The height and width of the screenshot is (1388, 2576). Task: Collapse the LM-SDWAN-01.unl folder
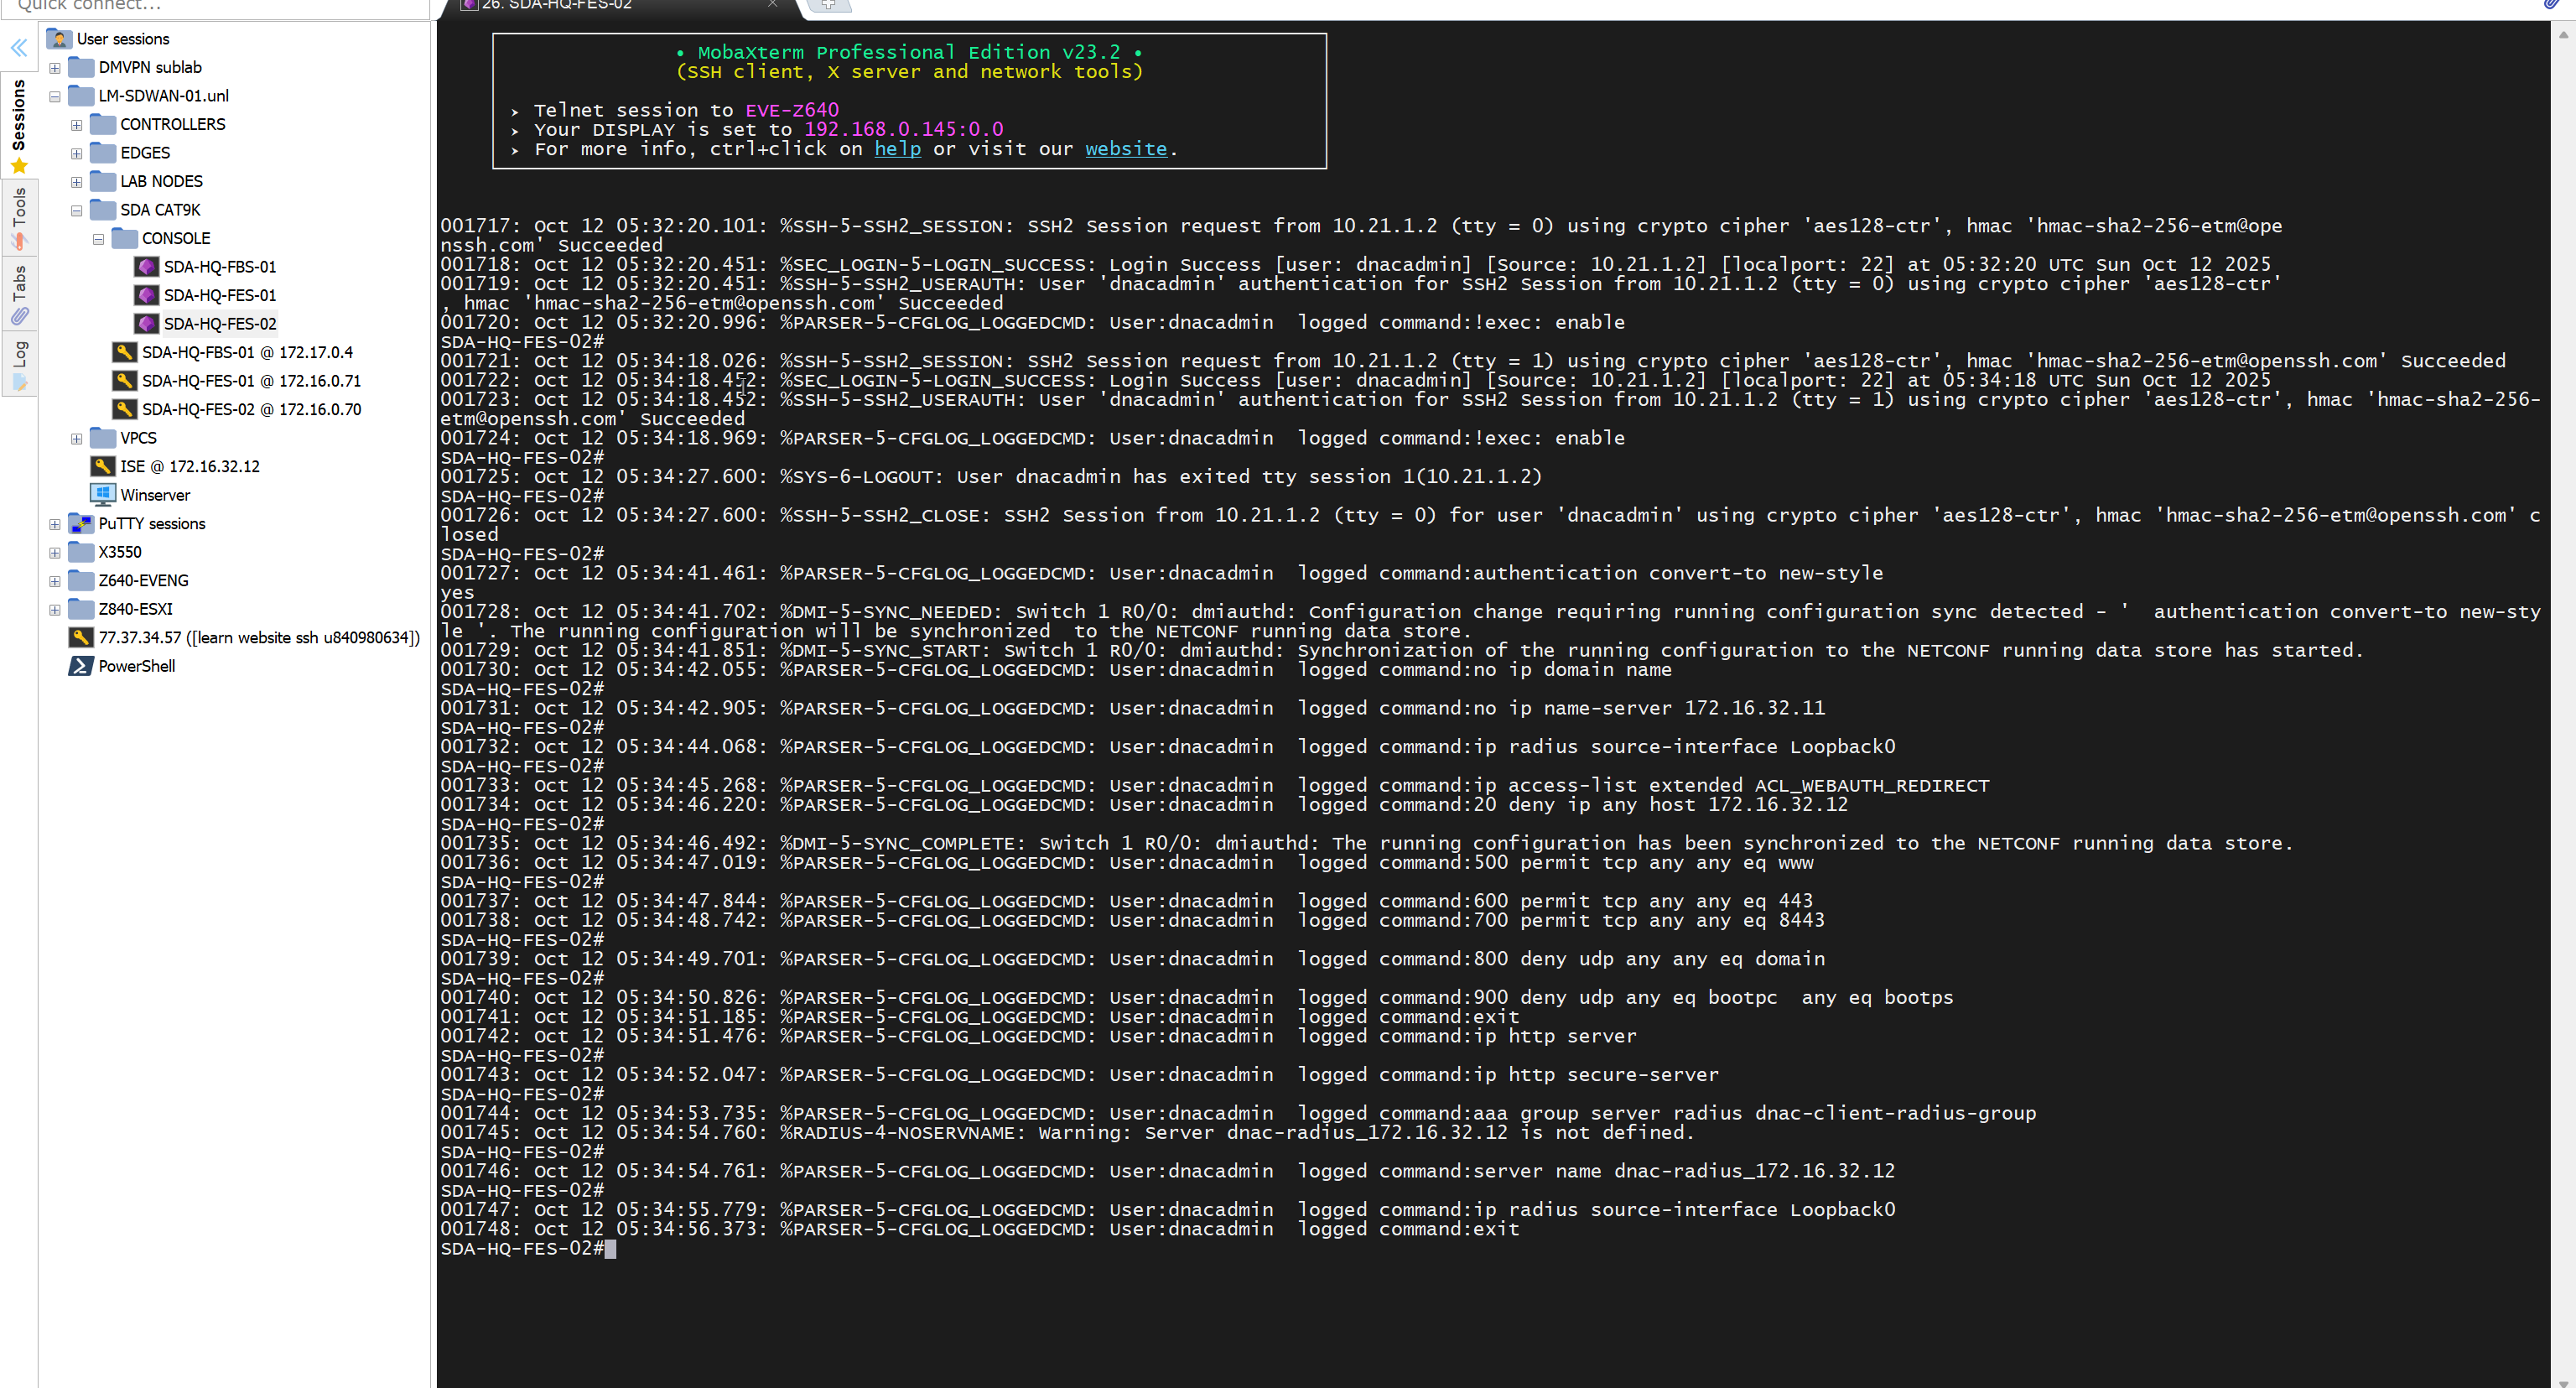point(55,96)
